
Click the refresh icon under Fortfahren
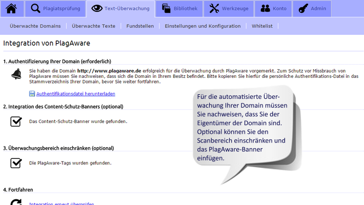tap(16, 202)
